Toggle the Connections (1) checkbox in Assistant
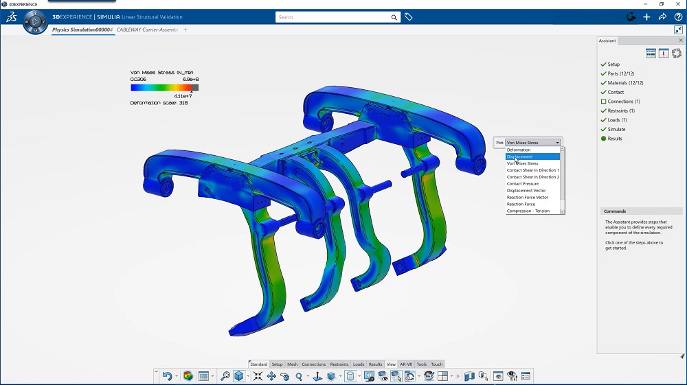This screenshot has height=385, width=687. [x=603, y=102]
